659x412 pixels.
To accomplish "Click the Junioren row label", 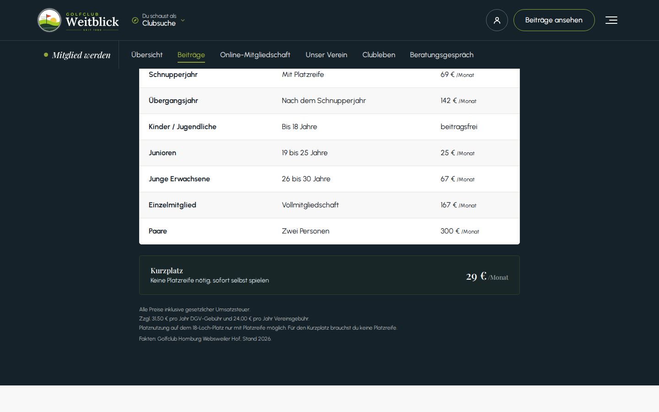I will pos(162,153).
